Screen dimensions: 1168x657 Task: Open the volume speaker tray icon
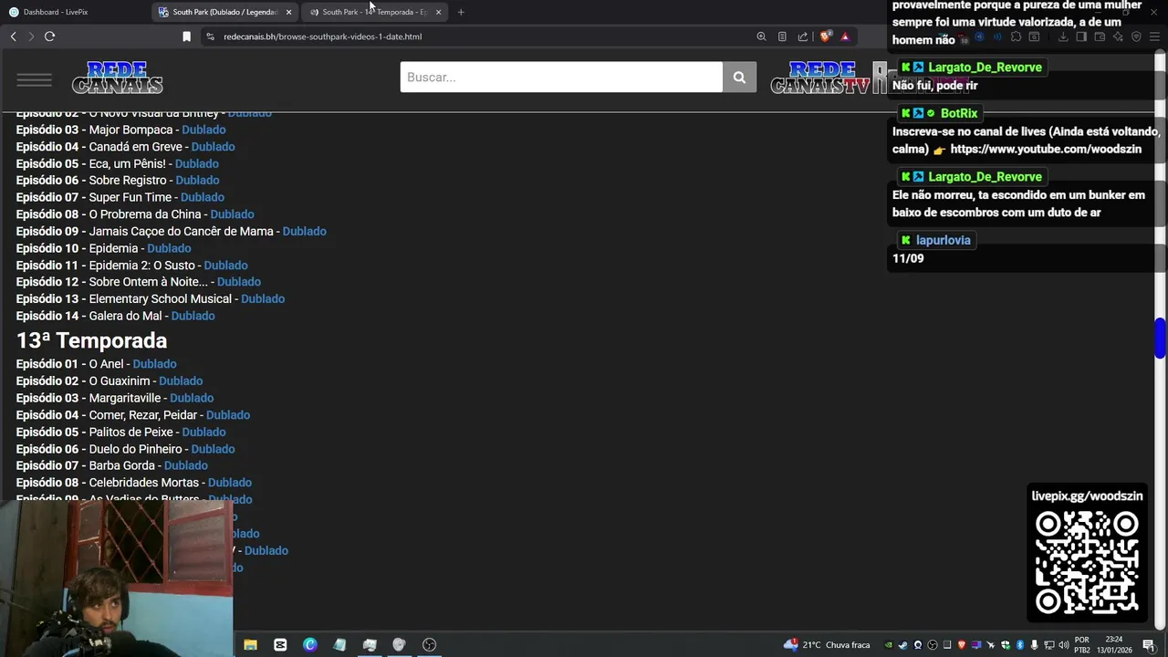1064,645
